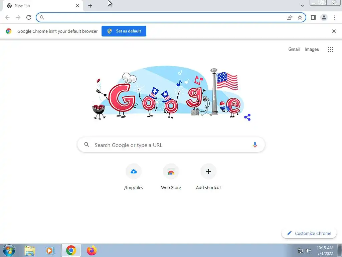Click the forward navigation arrow
This screenshot has width=342, height=257.
pos(18,17)
